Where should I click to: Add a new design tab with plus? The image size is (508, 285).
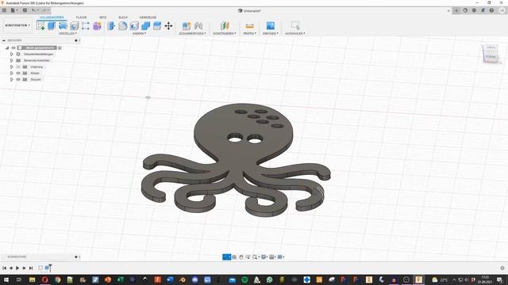(456, 10)
